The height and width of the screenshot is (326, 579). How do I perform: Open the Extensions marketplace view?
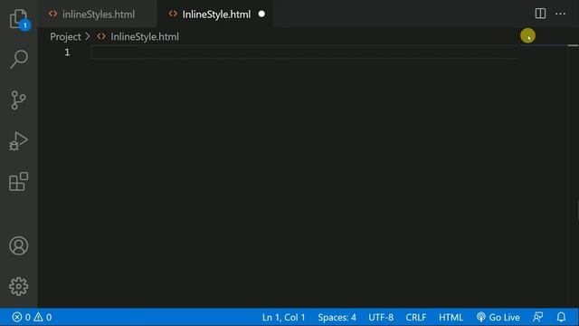coord(18,181)
